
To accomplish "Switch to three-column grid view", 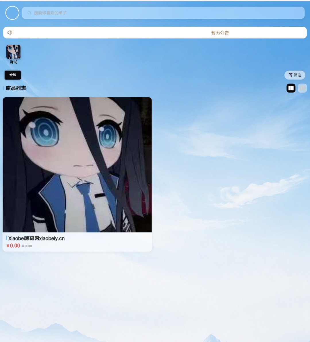I will (x=302, y=88).
